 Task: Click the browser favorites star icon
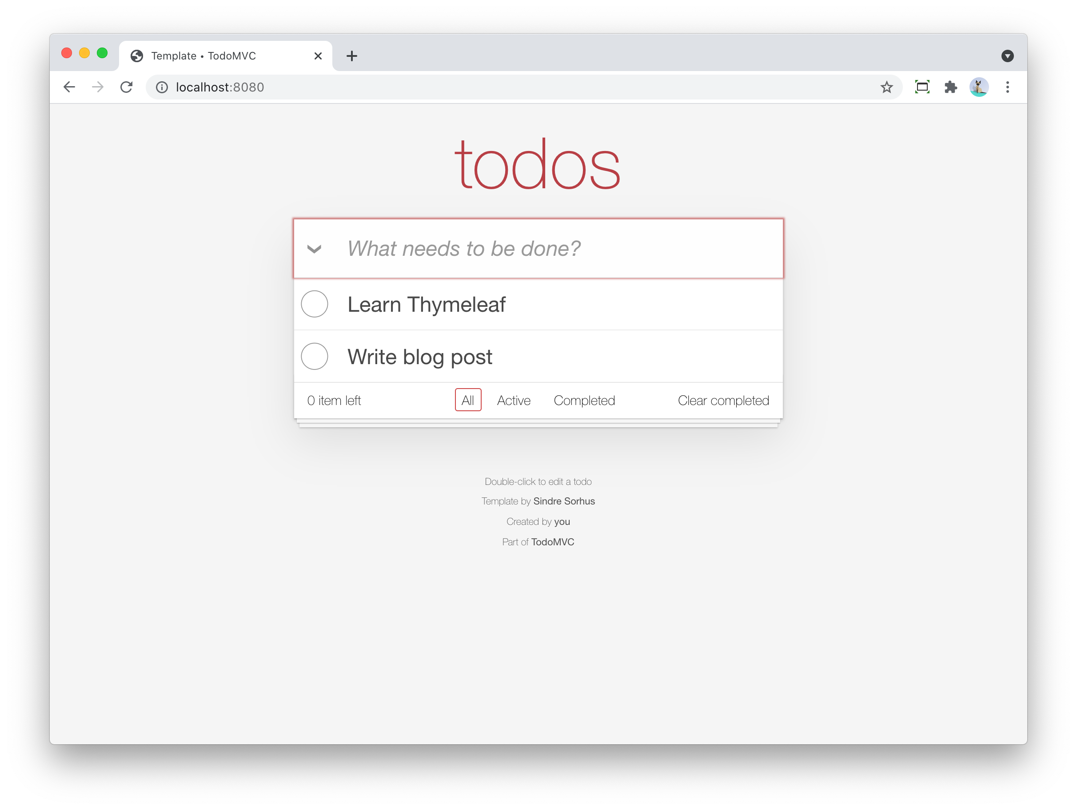tap(886, 87)
